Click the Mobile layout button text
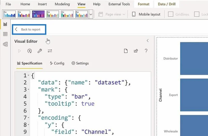Viewport: 208px width, 136px height. pos(149,14)
